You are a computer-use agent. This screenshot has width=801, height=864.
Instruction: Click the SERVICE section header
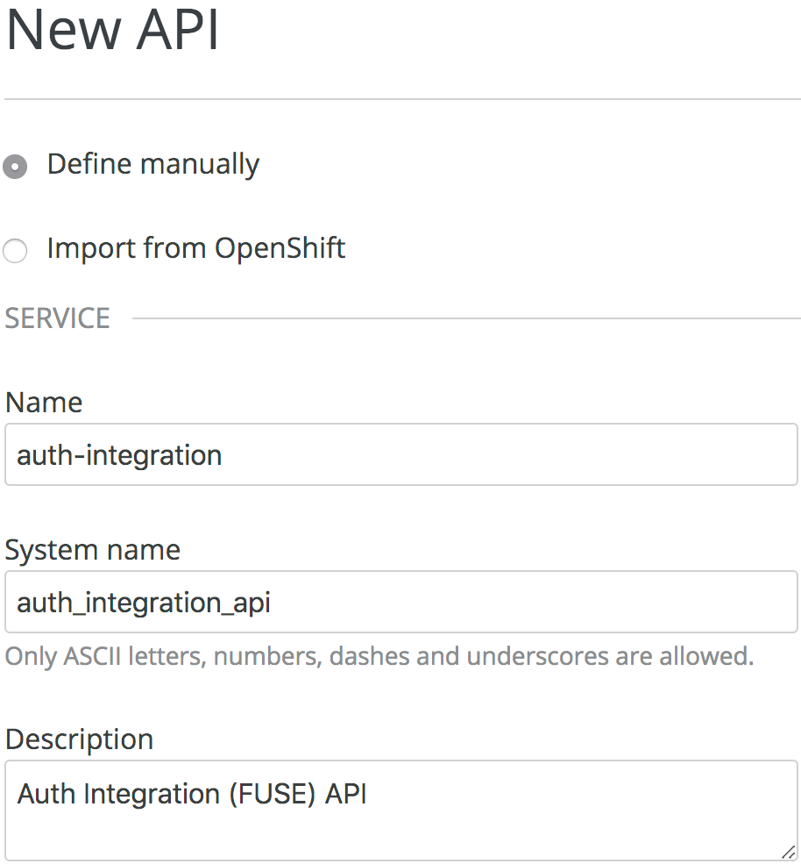pyautogui.click(x=58, y=318)
